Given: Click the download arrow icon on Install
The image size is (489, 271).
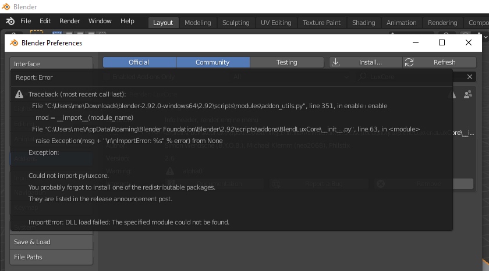Looking at the screenshot, I should (335, 62).
